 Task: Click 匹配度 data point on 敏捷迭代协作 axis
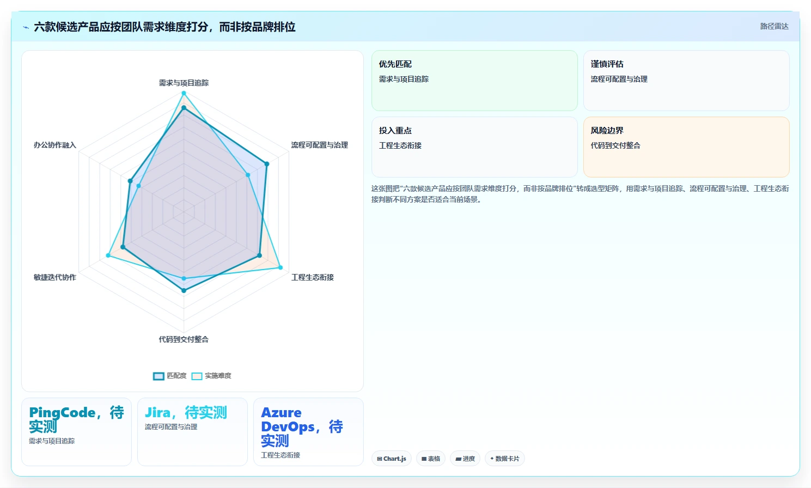[x=123, y=247]
